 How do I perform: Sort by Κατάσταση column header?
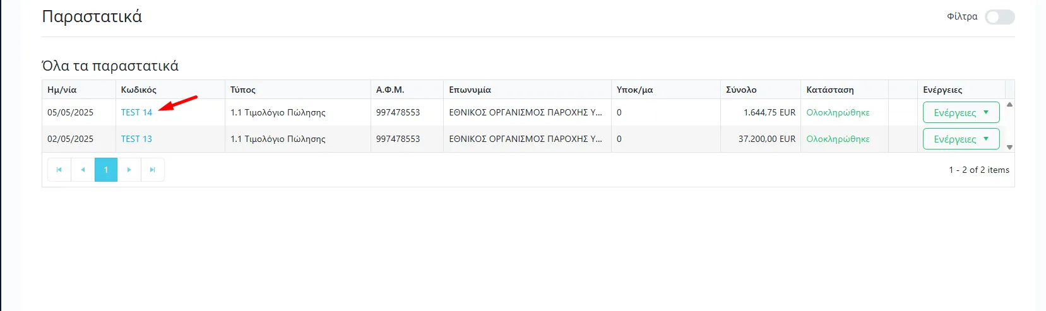point(830,90)
